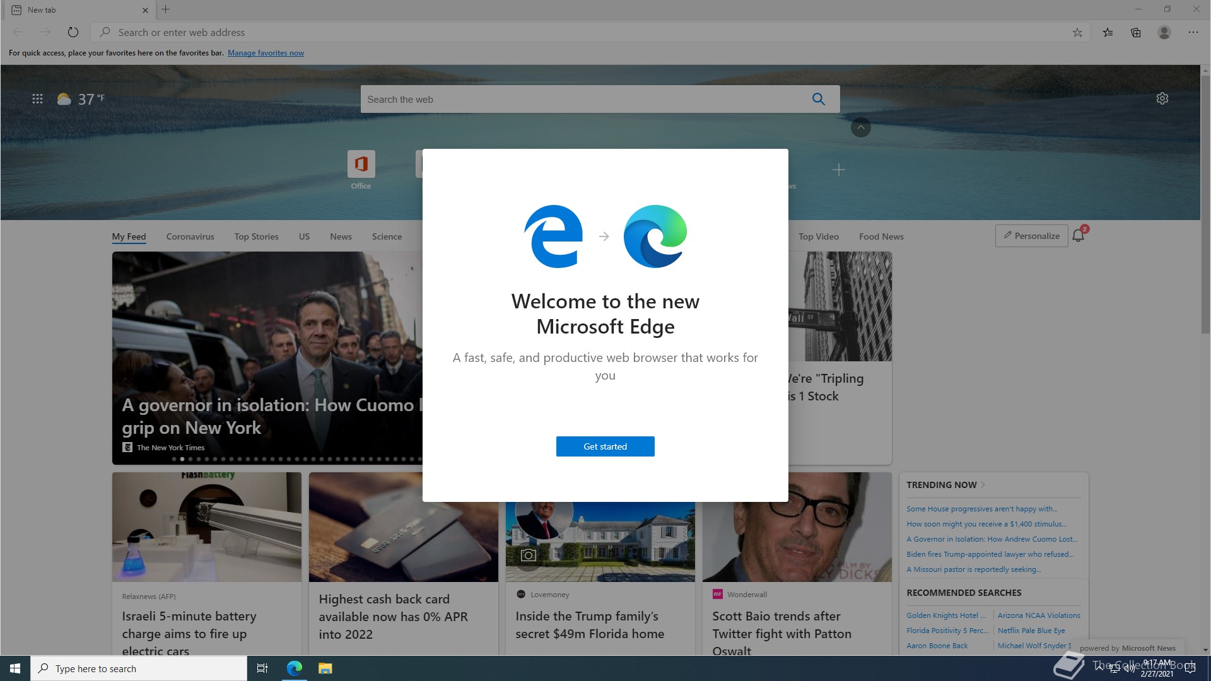
Task: Expand TRENDING NOW chevron
Action: 983,485
